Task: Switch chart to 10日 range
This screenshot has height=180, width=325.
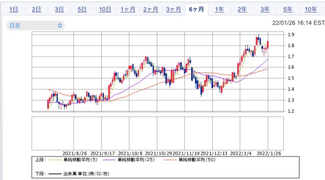Action: tap(104, 10)
